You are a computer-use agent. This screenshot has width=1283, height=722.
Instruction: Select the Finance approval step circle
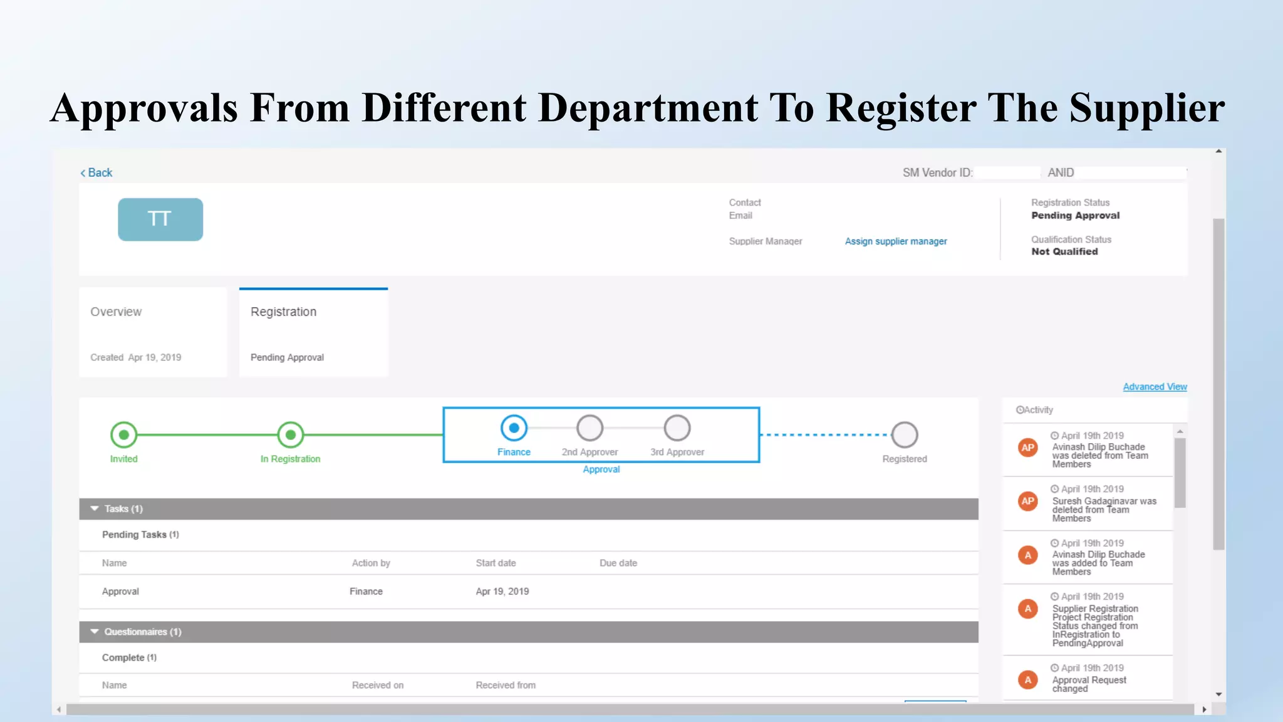point(514,428)
